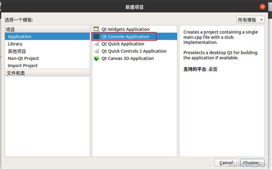The width and height of the screenshot is (272, 170).
Task: Click the 支持的平台: 桌面 label
Action: (200, 69)
